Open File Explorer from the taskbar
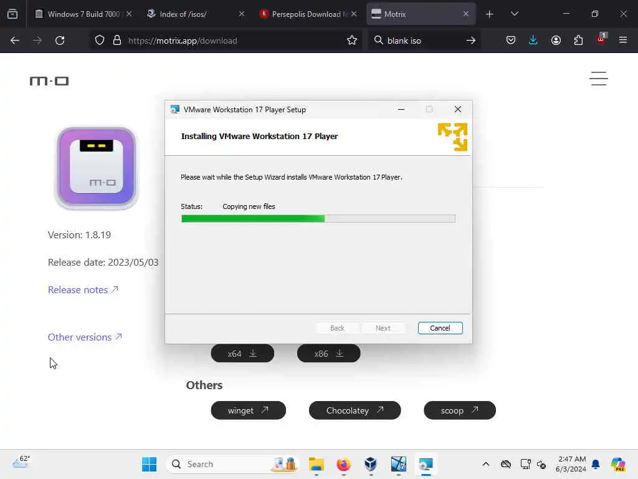Image resolution: width=638 pixels, height=479 pixels. coord(316,464)
